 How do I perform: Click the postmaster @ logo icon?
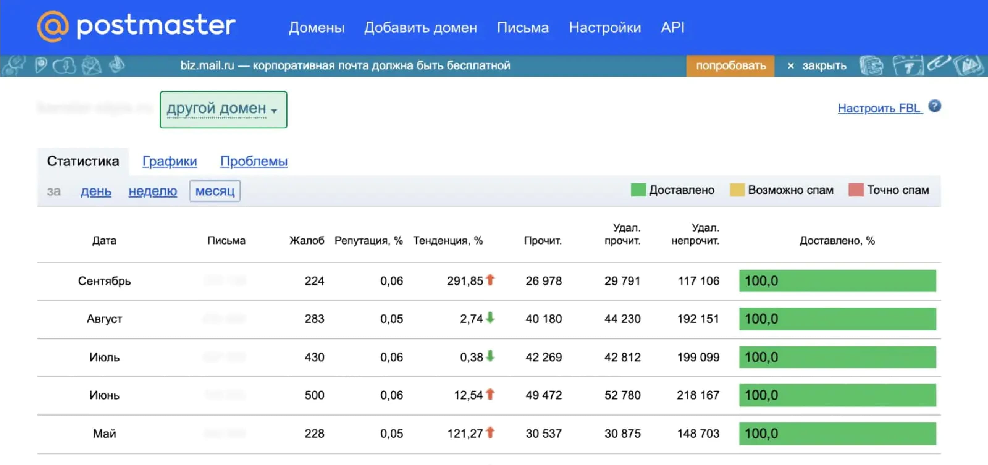(53, 26)
